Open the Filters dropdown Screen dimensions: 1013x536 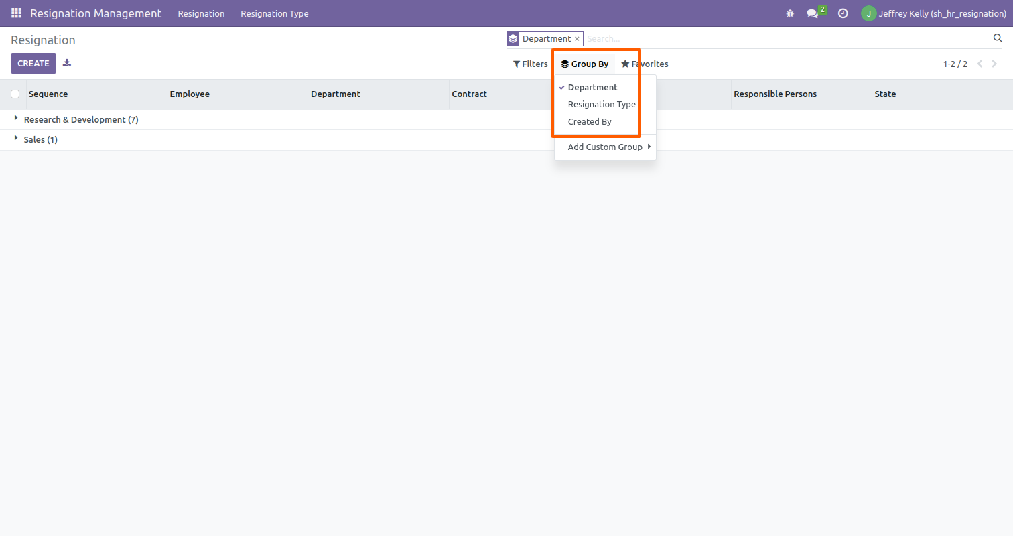[531, 64]
